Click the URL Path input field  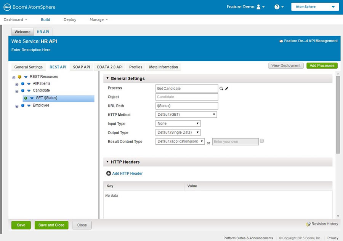pyautogui.click(x=187, y=106)
